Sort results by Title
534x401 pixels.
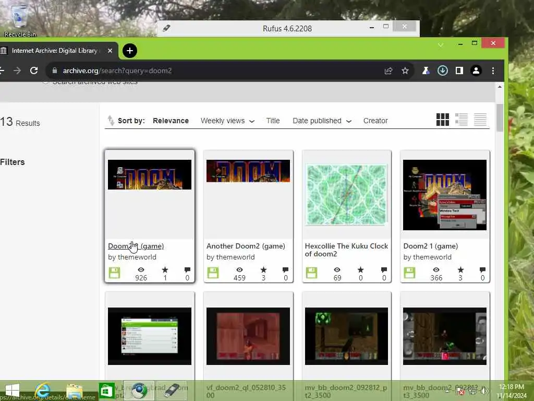(273, 121)
